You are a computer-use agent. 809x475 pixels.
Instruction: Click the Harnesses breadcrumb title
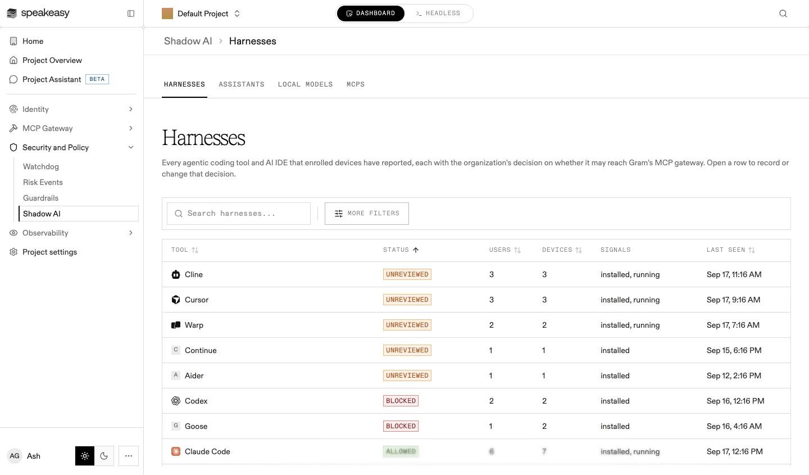pyautogui.click(x=253, y=41)
